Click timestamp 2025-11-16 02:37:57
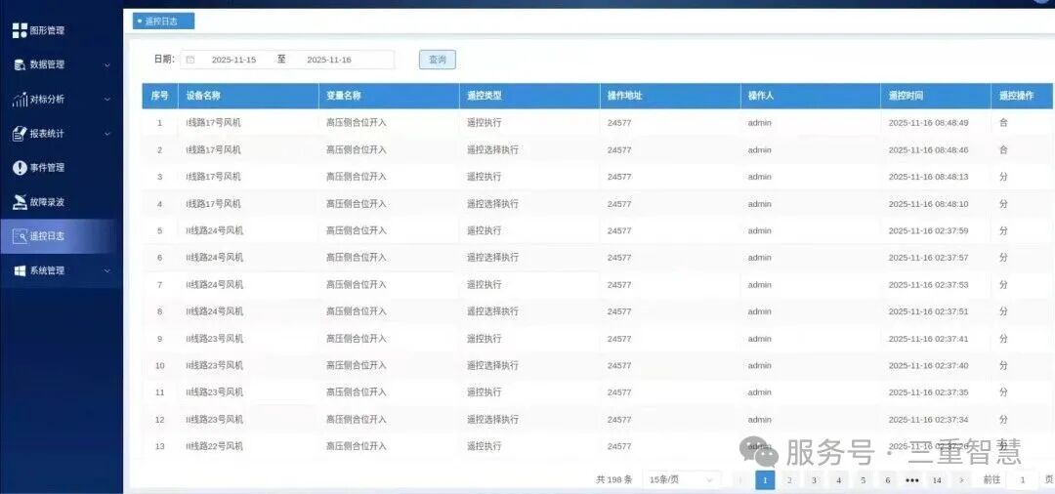This screenshot has width=1055, height=494. click(929, 258)
